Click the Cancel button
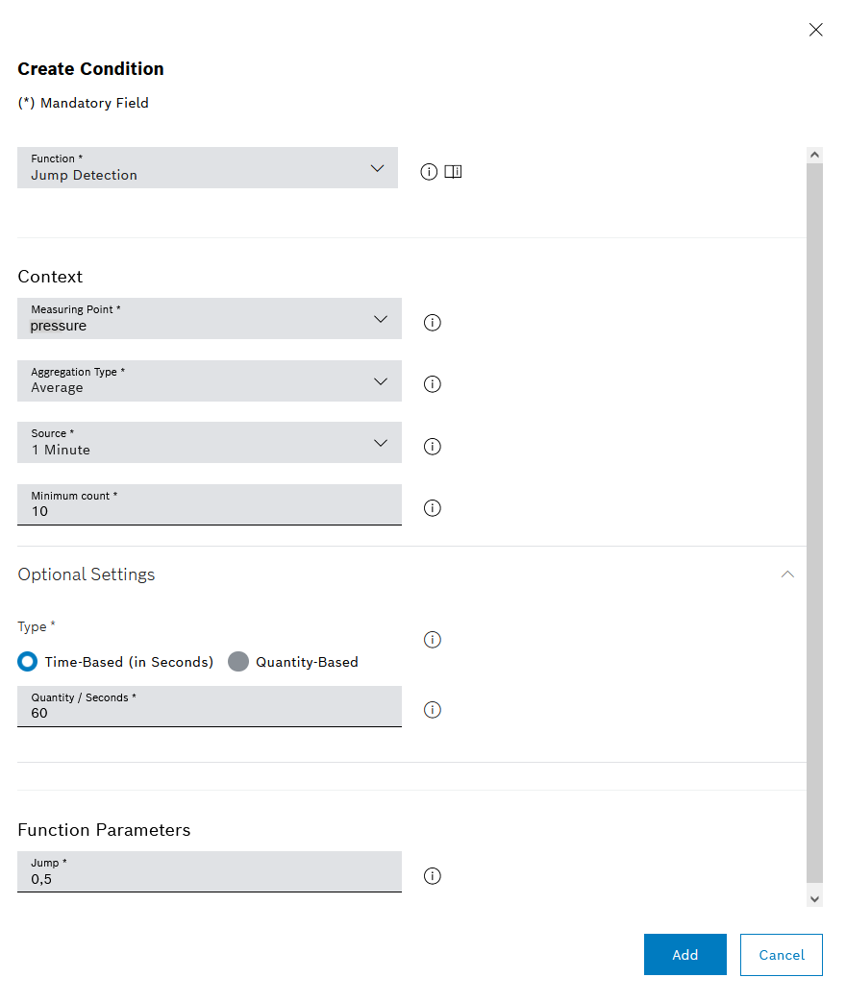This screenshot has width=846, height=1002. click(x=782, y=955)
